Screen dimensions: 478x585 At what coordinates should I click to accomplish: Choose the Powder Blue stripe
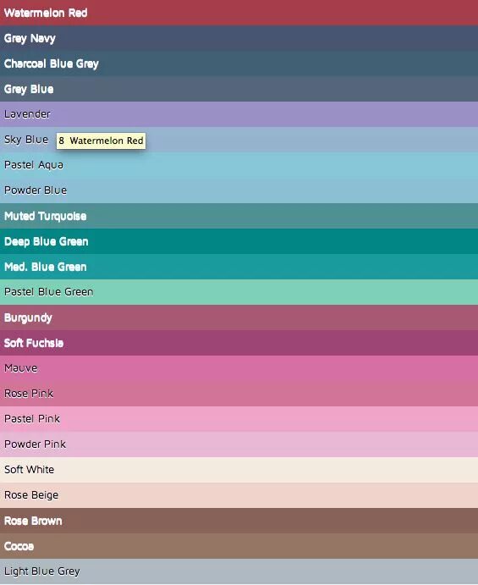[x=239, y=190]
